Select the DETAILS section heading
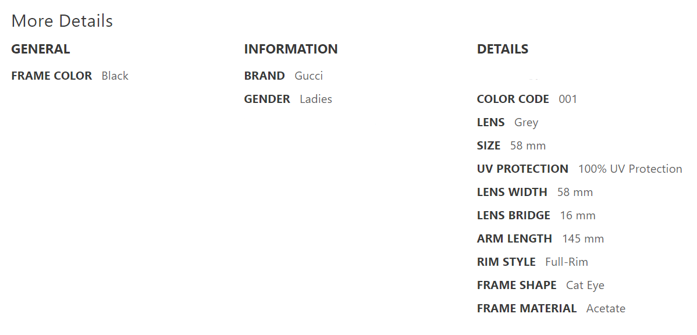Image resolution: width=697 pixels, height=335 pixels. pos(503,49)
